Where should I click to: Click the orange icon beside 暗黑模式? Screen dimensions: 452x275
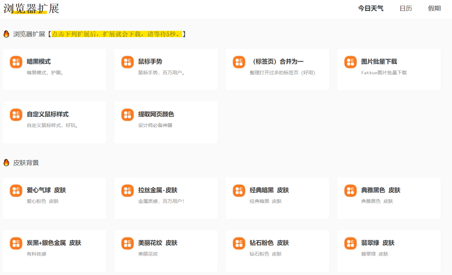[x=16, y=62]
